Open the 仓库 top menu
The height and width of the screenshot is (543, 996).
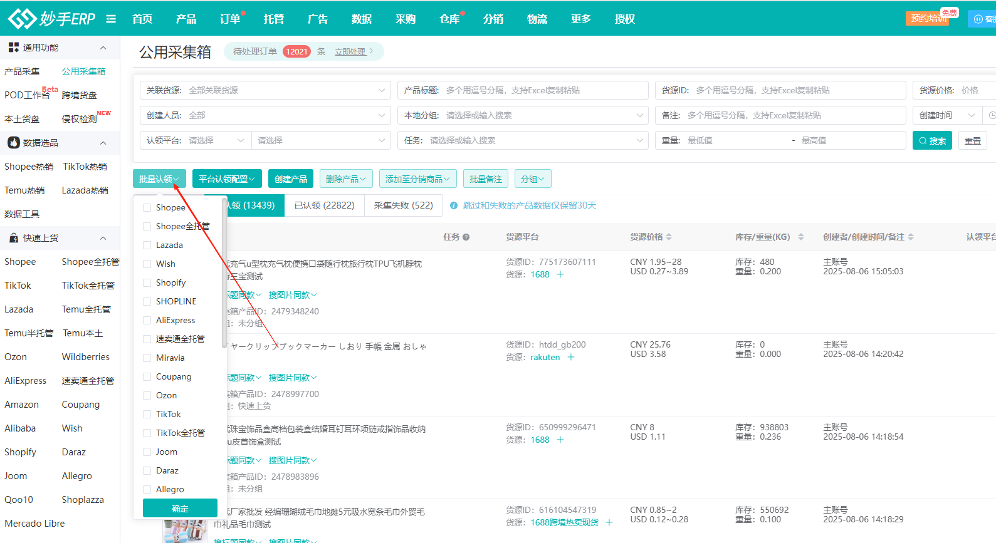click(449, 19)
